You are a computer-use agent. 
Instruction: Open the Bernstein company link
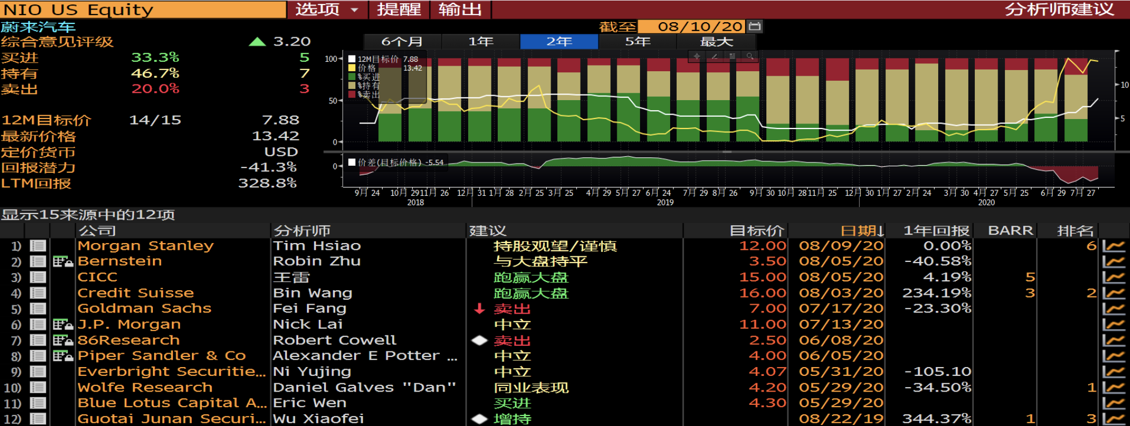tap(120, 261)
